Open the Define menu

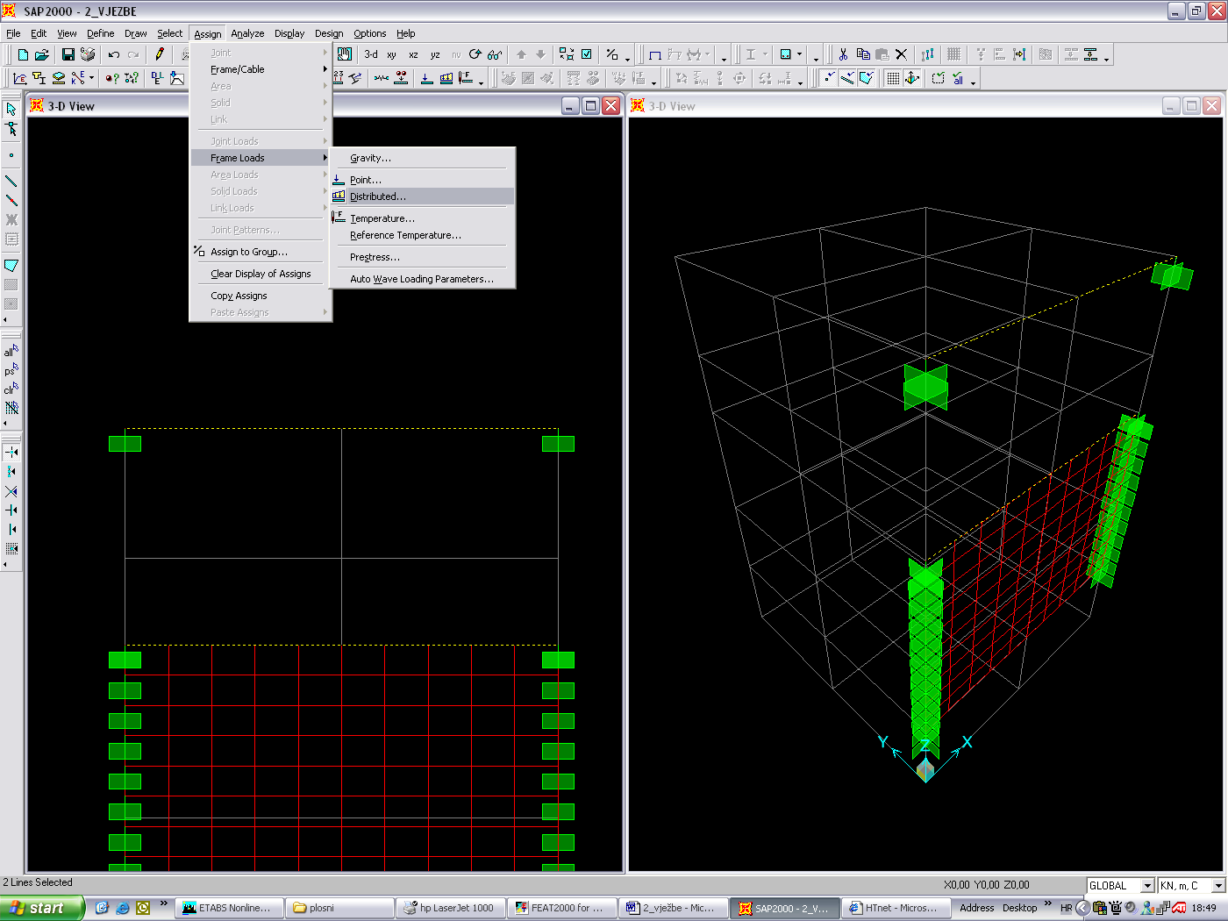pos(100,33)
